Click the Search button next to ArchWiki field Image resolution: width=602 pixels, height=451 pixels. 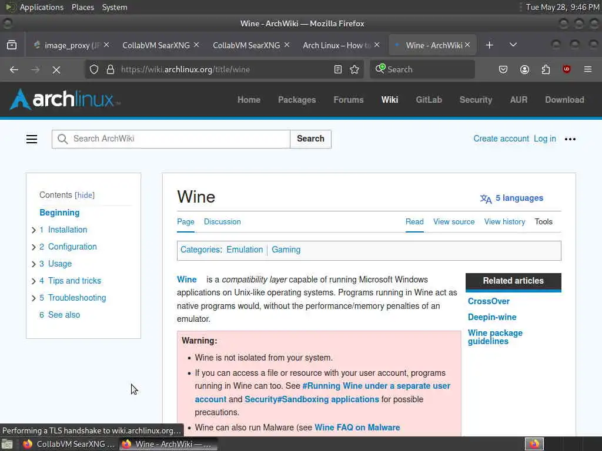(x=310, y=139)
